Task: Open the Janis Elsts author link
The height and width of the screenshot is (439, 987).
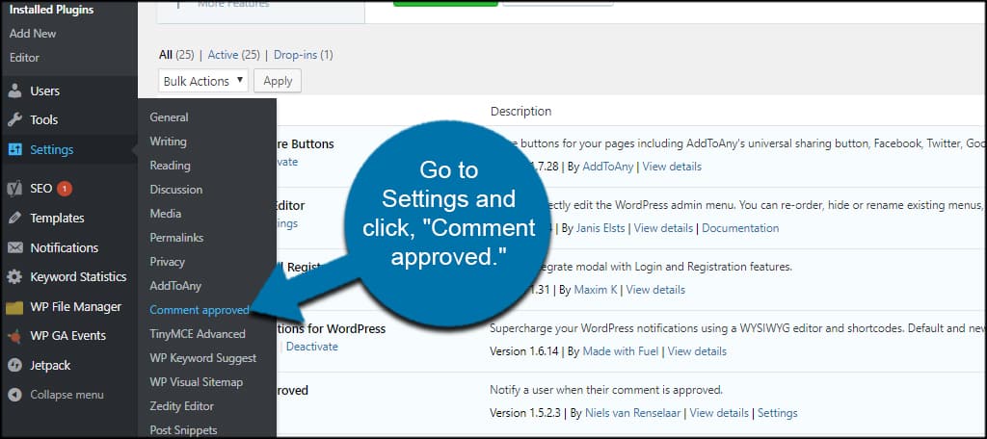Action: click(600, 227)
